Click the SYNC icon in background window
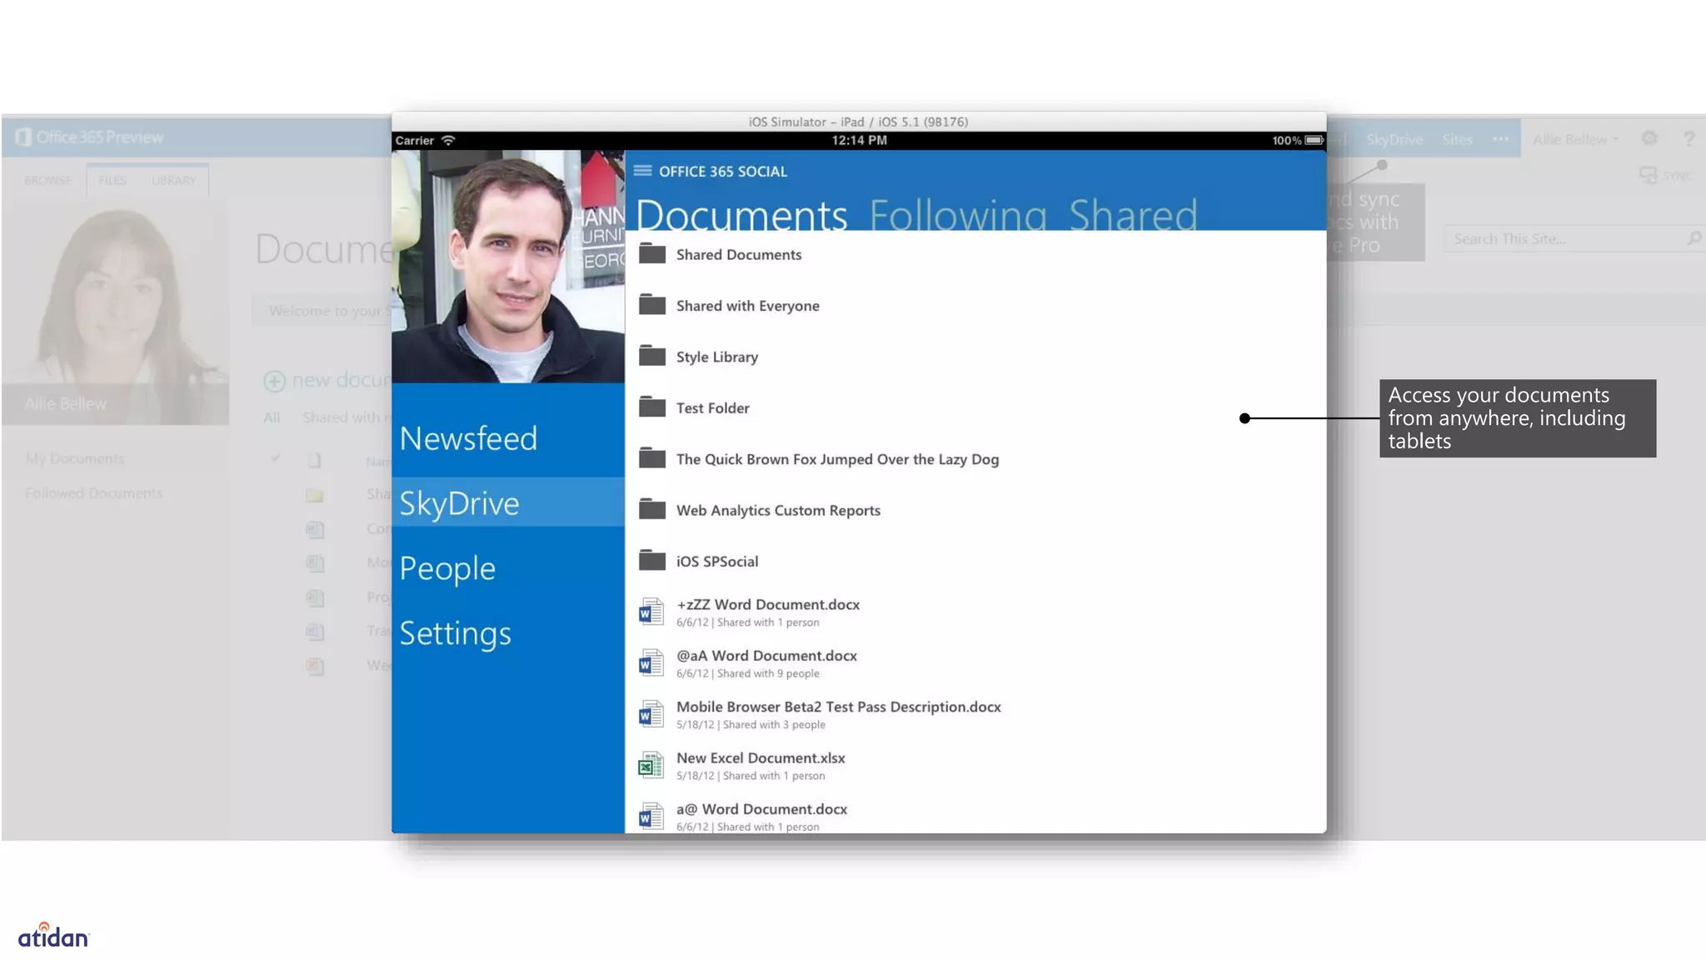This screenshot has height=960, width=1706. (1648, 175)
